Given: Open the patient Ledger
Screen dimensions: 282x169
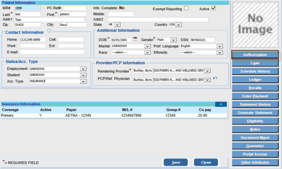Looking at the screenshot, I should [x=255, y=80].
